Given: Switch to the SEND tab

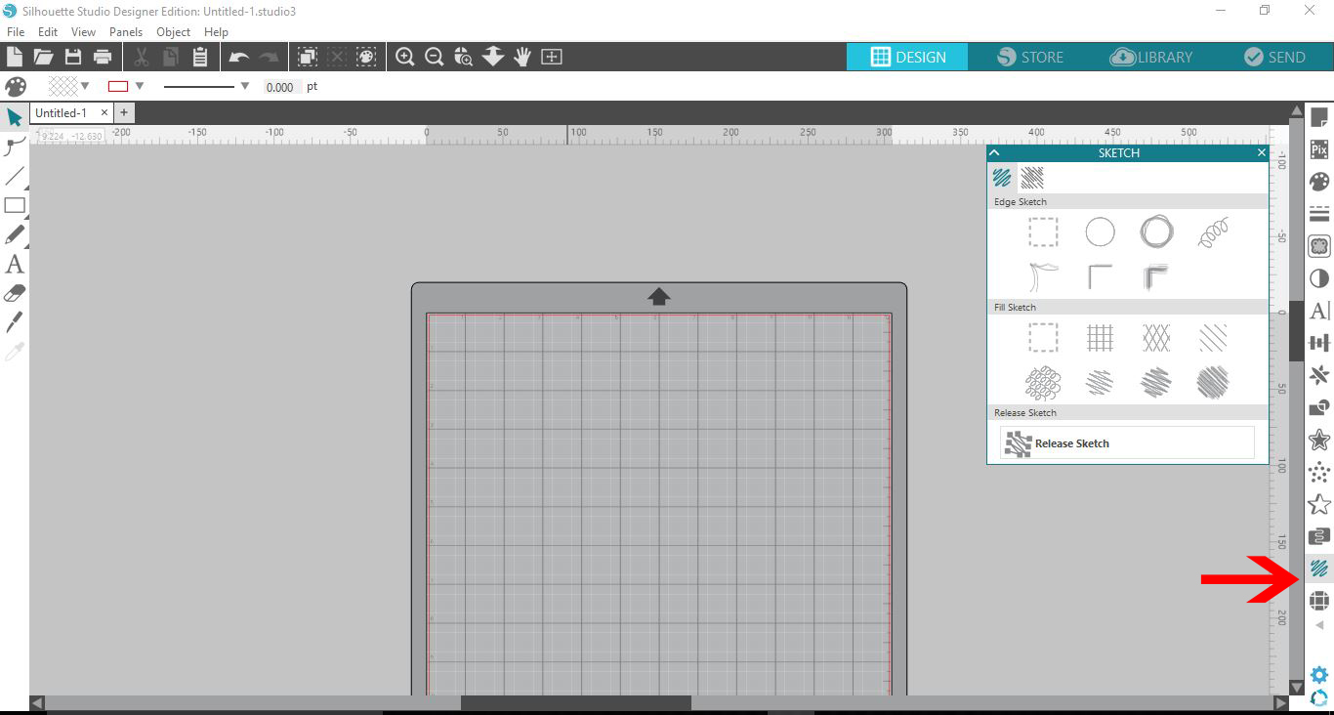Looking at the screenshot, I should click(1273, 57).
